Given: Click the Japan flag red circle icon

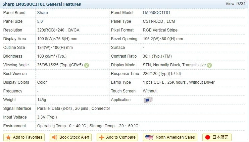Looking at the screenshot, I should tap(207, 137).
